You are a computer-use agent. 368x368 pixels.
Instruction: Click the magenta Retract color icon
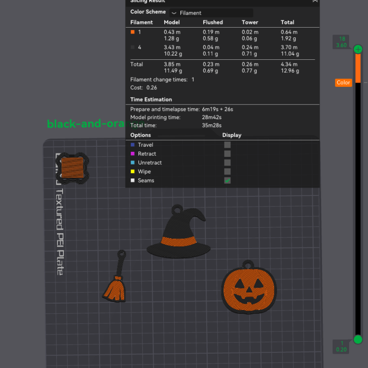point(133,154)
